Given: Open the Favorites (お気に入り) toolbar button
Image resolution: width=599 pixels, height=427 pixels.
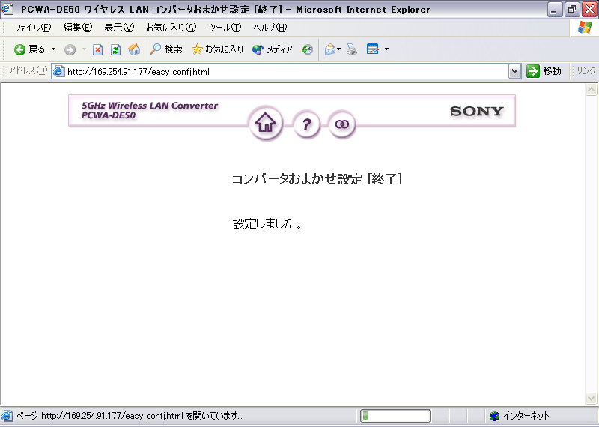Looking at the screenshot, I should [x=217, y=49].
